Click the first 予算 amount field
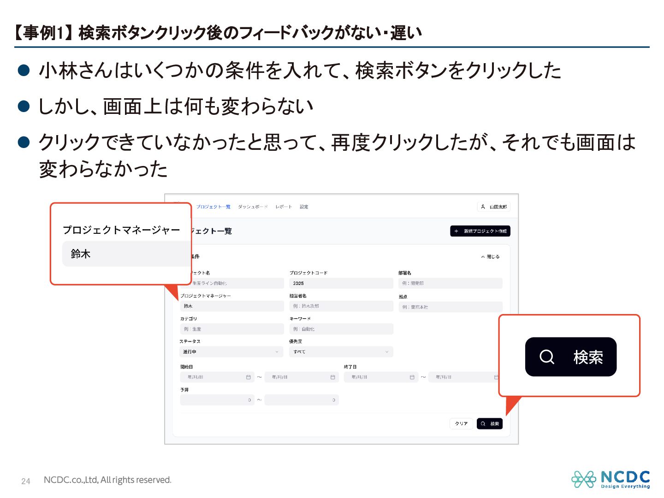The image size is (664, 498). tap(217, 400)
